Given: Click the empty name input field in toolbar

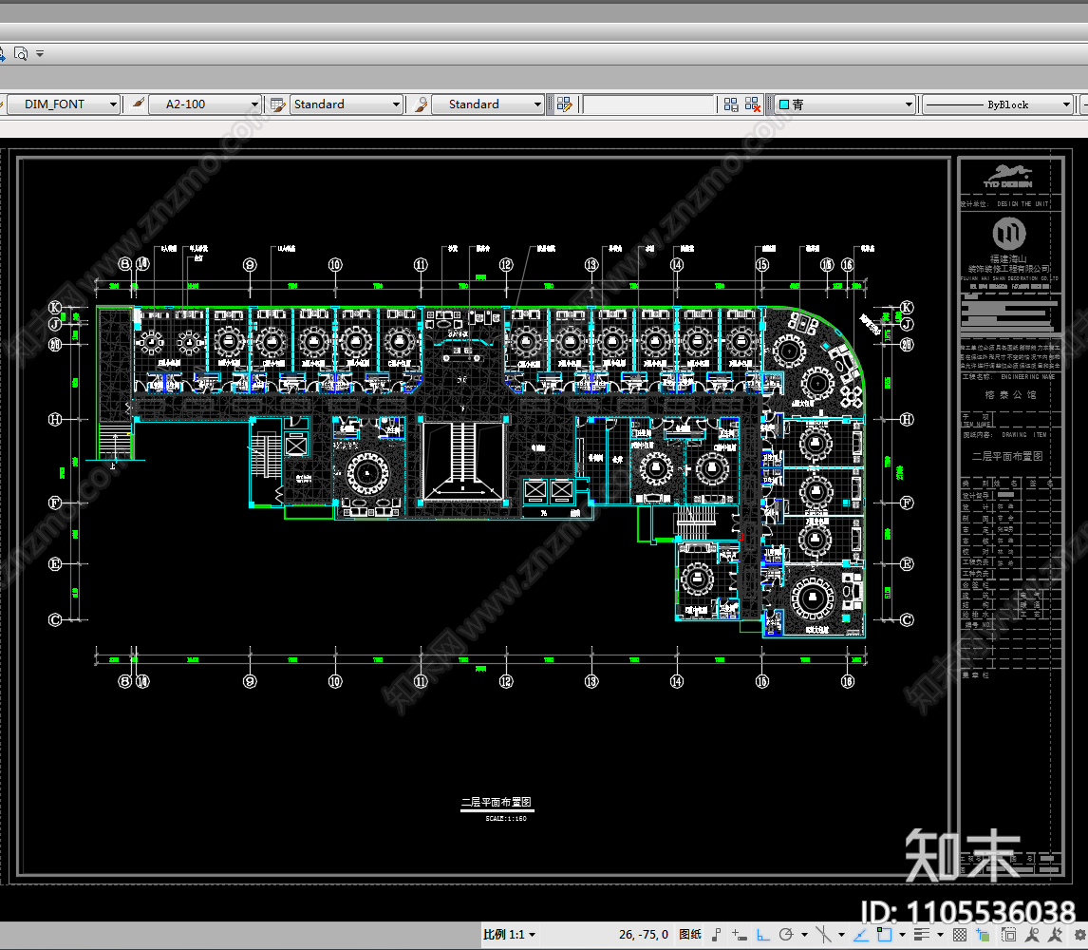Looking at the screenshot, I should (x=648, y=104).
